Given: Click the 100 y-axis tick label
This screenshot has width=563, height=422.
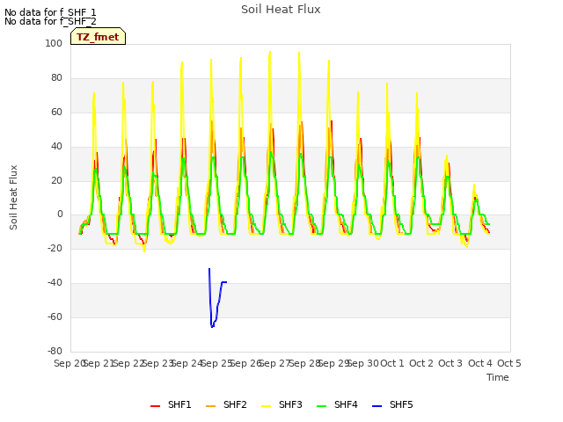Looking at the screenshot, I should click(x=54, y=43).
